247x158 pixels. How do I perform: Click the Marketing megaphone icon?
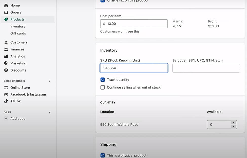click(x=6, y=63)
